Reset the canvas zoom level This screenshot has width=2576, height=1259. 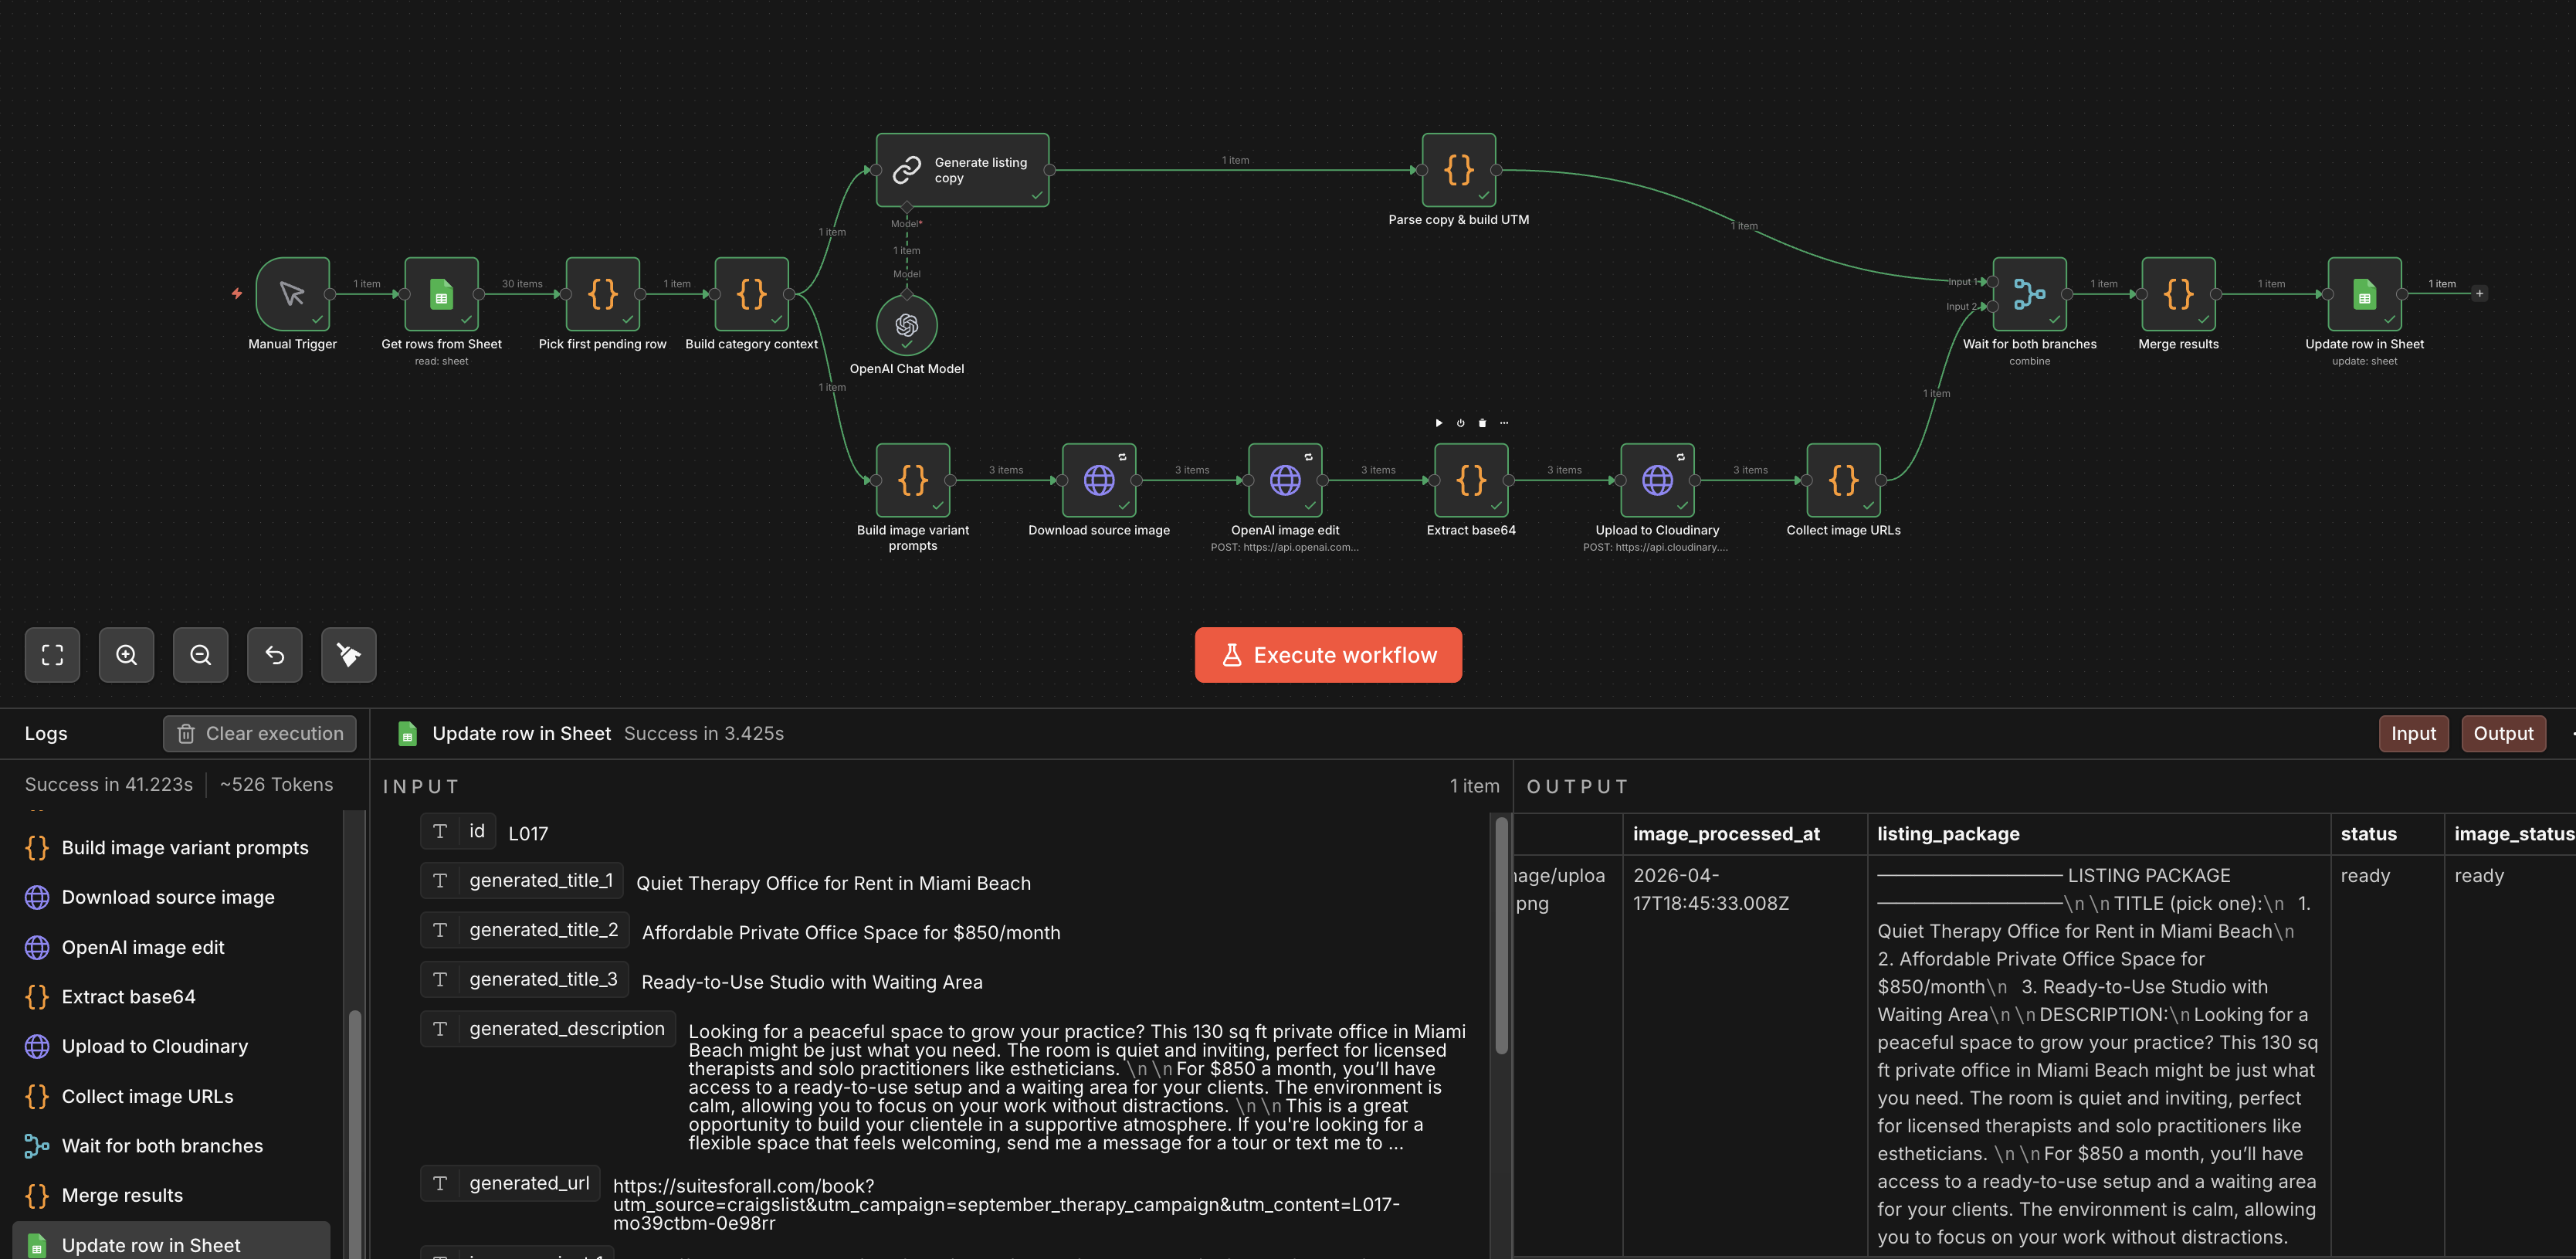pyautogui.click(x=274, y=655)
